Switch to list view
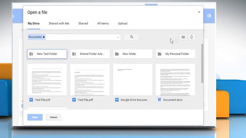The image size is (246, 138). (x=183, y=37)
